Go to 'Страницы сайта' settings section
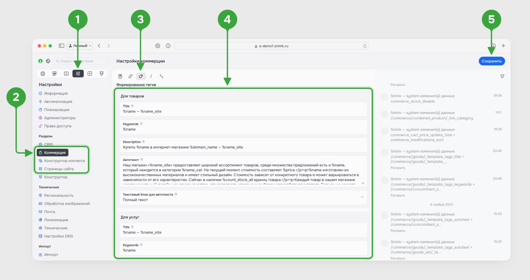Image resolution: width=530 pixels, height=280 pixels. click(x=59, y=169)
